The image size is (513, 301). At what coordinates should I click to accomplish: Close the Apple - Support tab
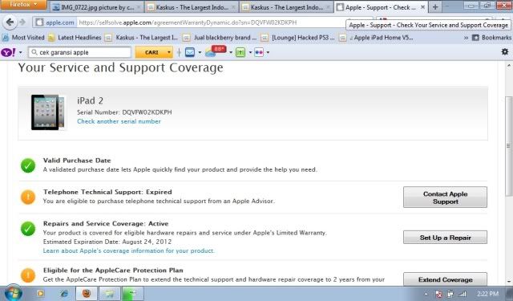point(422,7)
